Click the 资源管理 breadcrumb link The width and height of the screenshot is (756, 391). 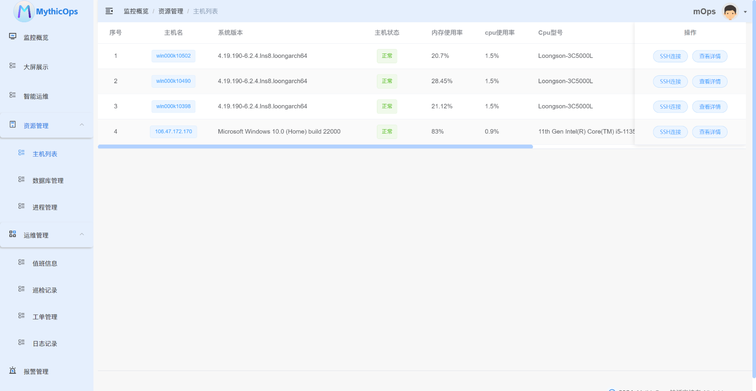tap(171, 11)
